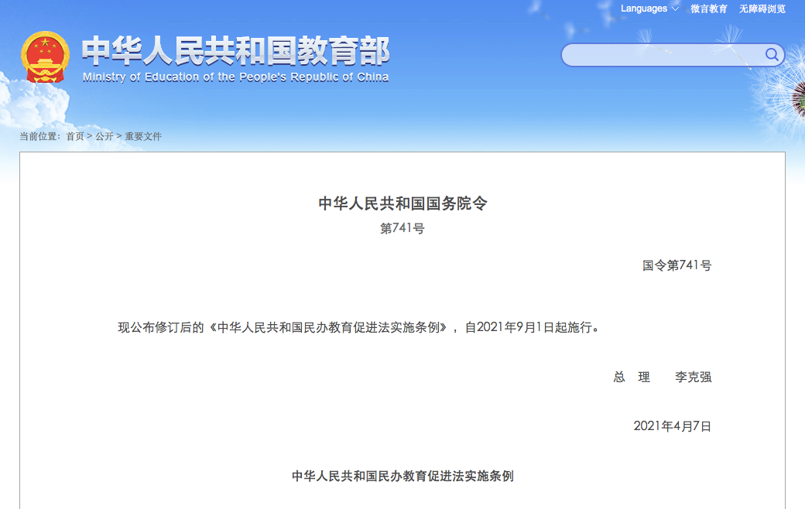The height and width of the screenshot is (509, 805).
Task: Click the 总理 李克强 signature line
Action: [x=663, y=377]
